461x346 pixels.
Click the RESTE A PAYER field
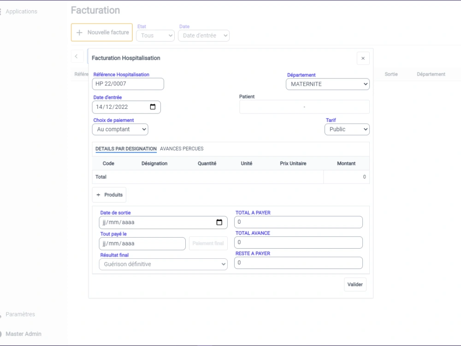(x=298, y=263)
